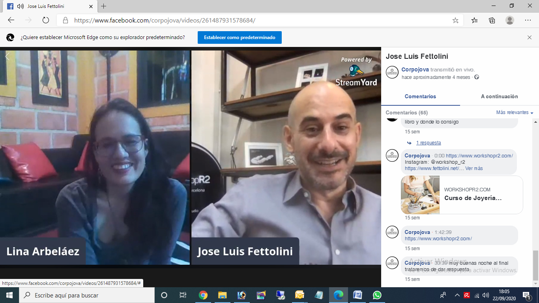Open the browser profile avatar icon
539x303 pixels.
(510, 20)
